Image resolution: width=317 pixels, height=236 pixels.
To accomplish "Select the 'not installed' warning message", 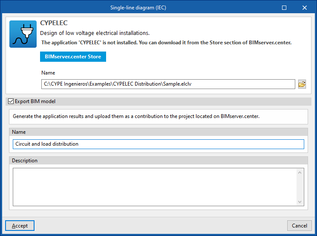I will point(166,43).
